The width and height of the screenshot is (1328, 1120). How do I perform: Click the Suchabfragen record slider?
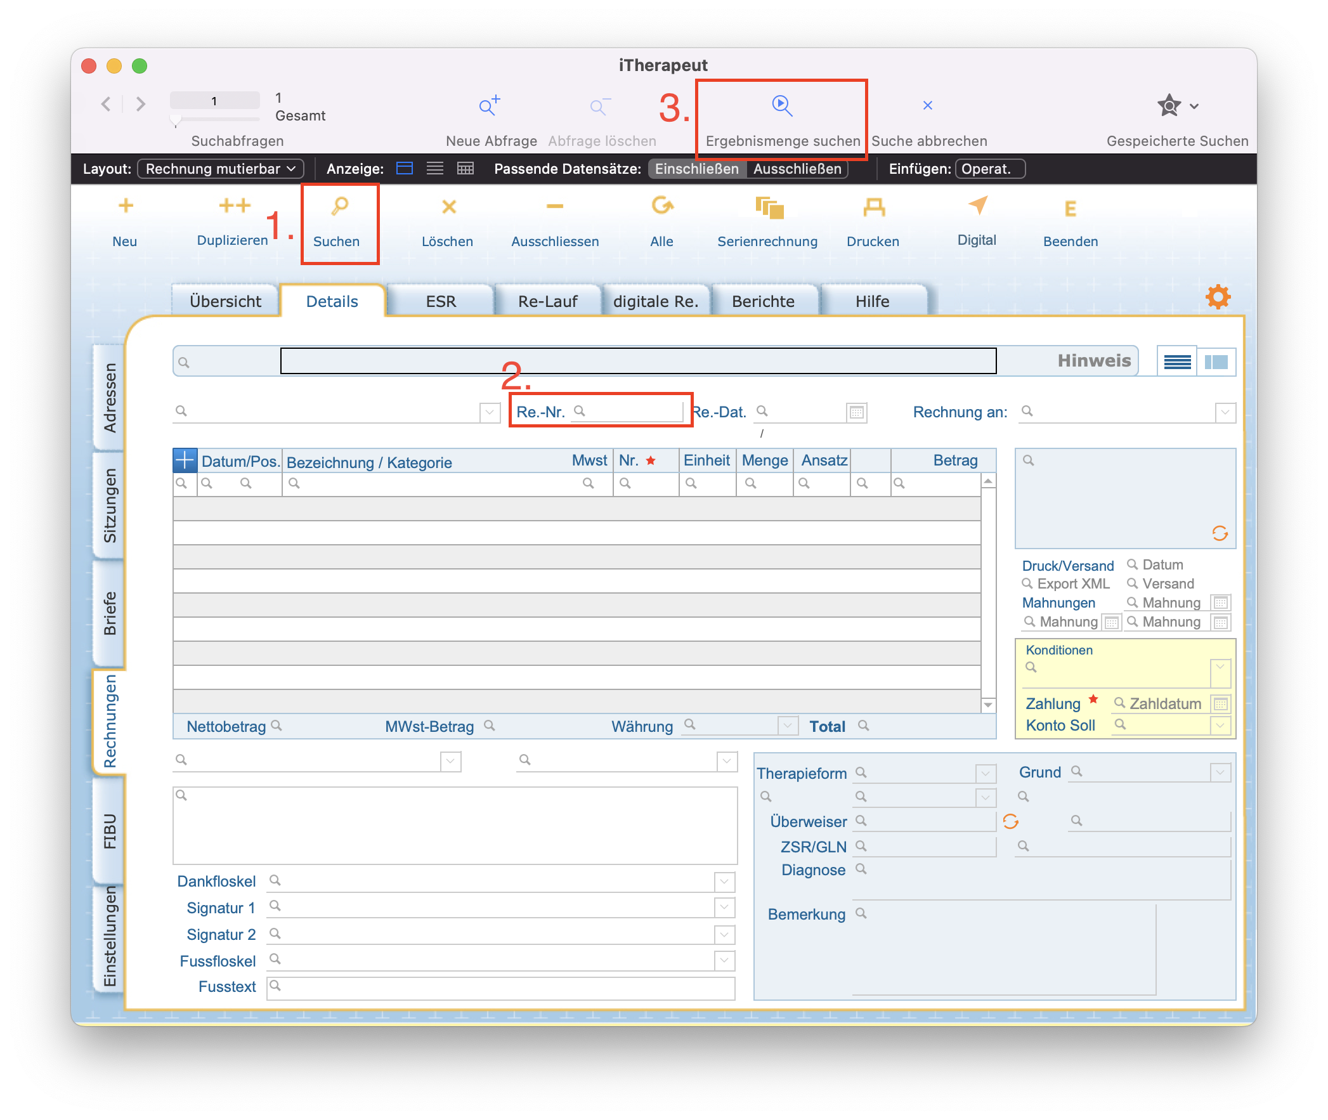(x=176, y=119)
